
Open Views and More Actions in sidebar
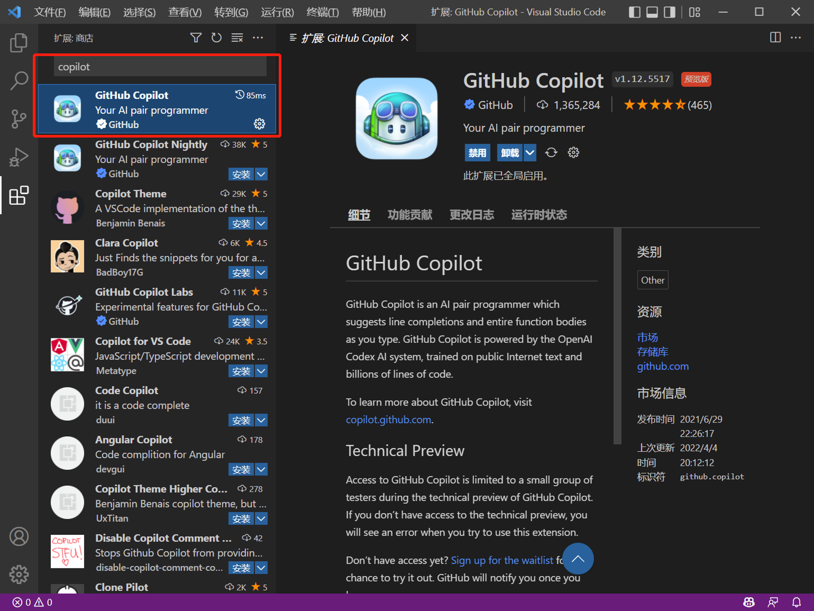(x=258, y=38)
